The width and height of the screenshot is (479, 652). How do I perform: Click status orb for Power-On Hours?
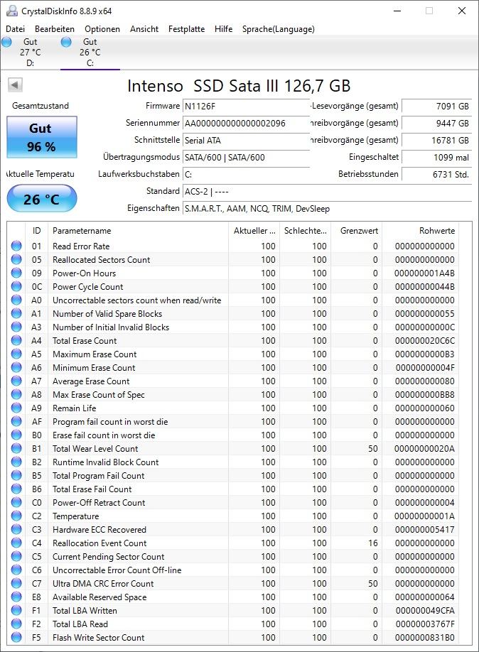coord(16,273)
